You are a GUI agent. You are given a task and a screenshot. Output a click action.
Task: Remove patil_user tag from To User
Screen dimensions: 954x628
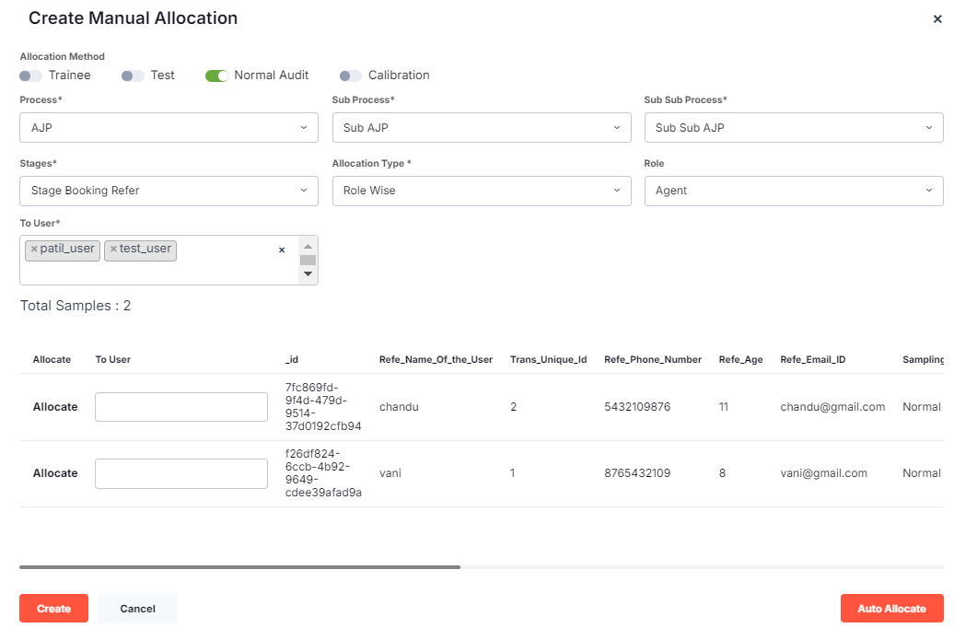coord(34,250)
